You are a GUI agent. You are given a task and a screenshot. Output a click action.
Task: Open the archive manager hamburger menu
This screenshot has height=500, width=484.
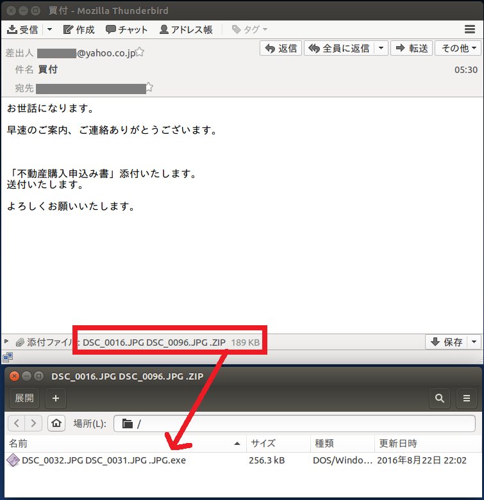tap(467, 398)
